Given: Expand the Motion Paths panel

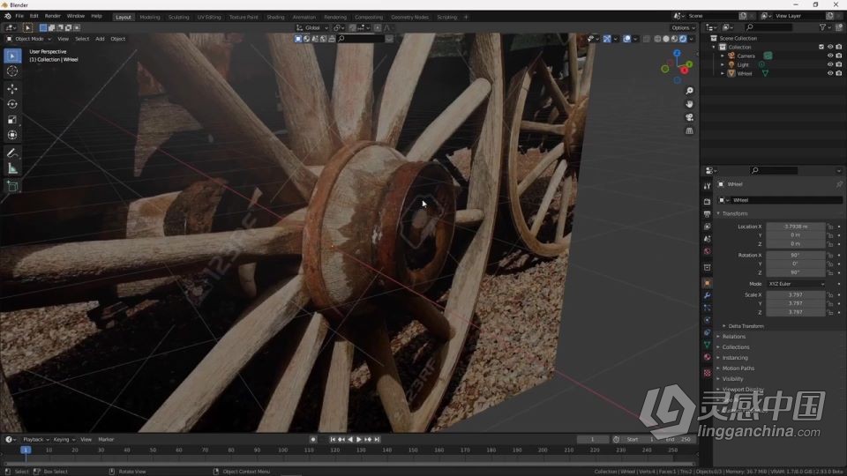Looking at the screenshot, I should pos(738,368).
